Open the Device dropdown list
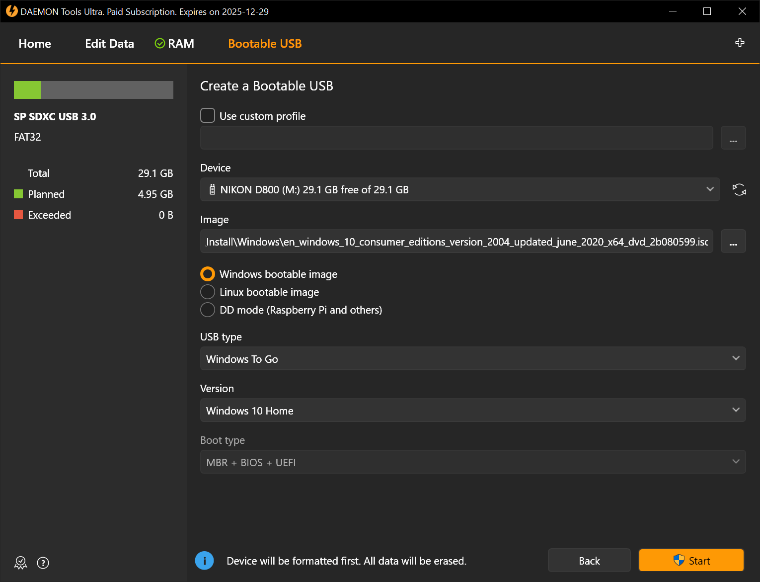The height and width of the screenshot is (582, 760). tap(460, 189)
